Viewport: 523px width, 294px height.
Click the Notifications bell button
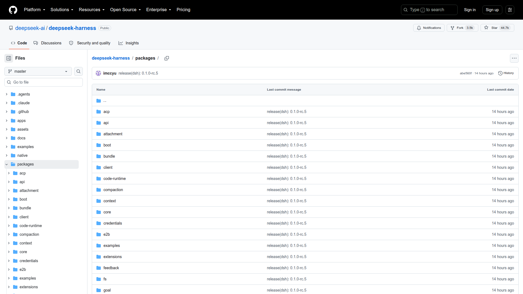(429, 28)
